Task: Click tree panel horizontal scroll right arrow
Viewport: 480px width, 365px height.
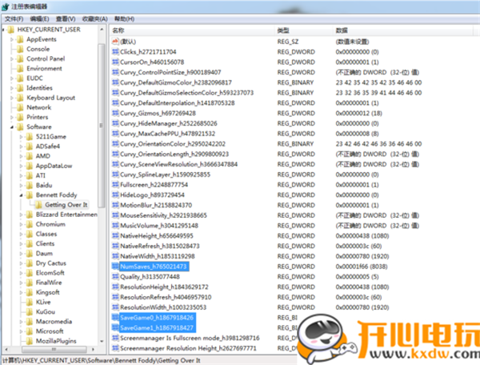Action: click(x=93, y=349)
